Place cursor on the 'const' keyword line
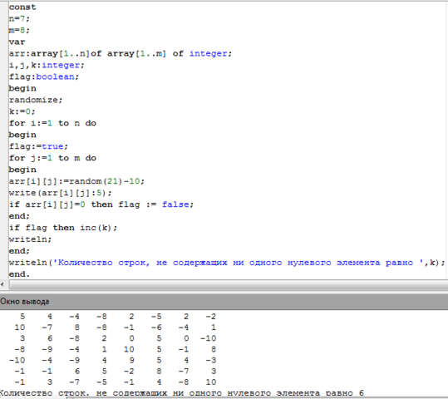This screenshot has height=399, width=448. 22,7
